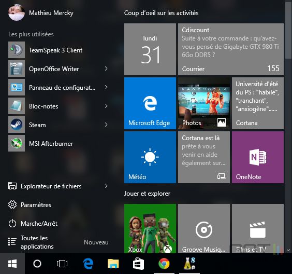Open the Météo weather tile
The image size is (292, 274).
150,157
